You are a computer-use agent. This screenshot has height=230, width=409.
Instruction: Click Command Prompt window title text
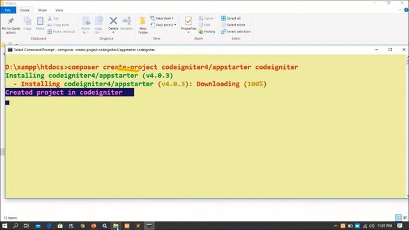pos(84,50)
